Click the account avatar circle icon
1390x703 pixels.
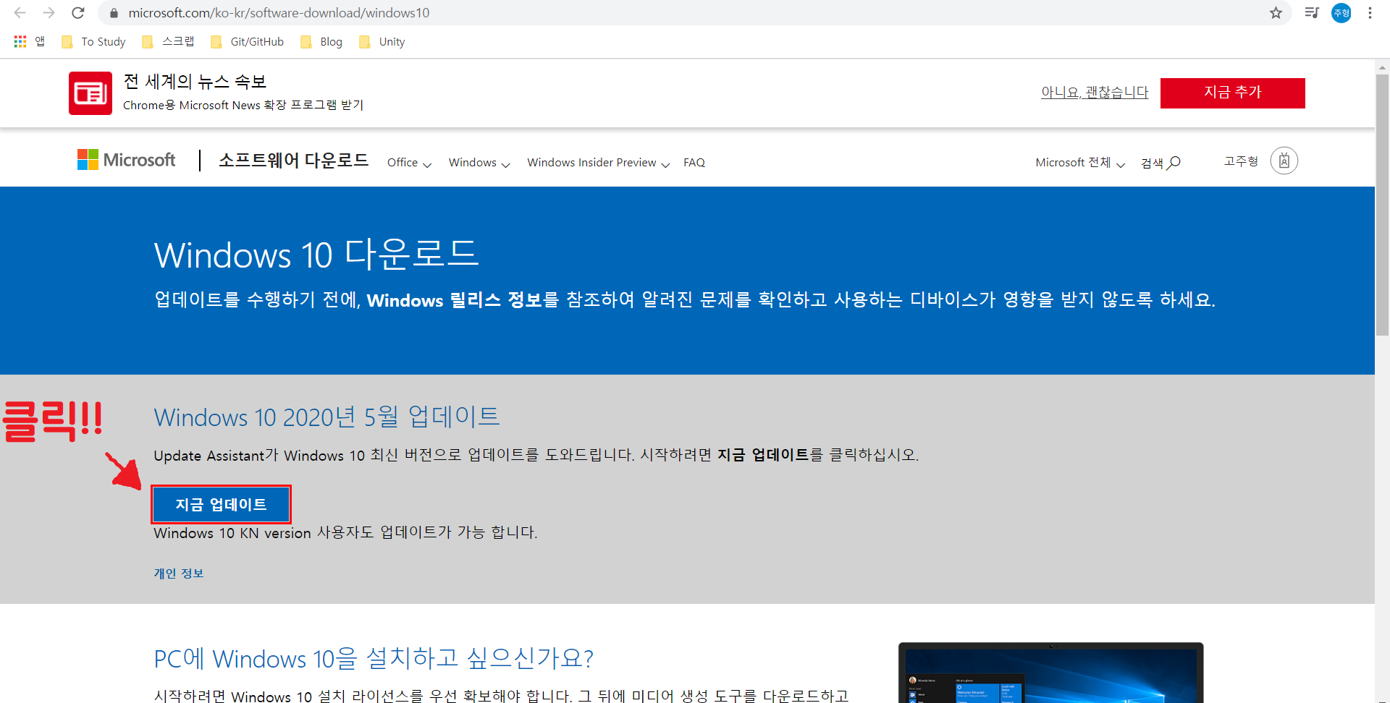1284,161
